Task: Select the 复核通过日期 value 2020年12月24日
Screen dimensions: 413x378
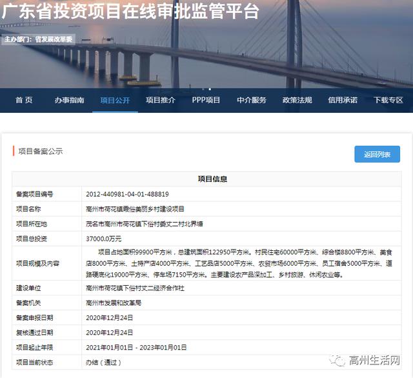Action: tap(109, 333)
